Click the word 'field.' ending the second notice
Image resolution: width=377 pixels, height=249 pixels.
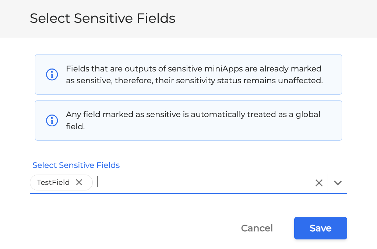coord(75,127)
